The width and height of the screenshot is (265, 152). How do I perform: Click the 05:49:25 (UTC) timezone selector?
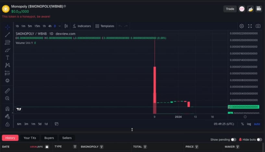tap(224, 124)
